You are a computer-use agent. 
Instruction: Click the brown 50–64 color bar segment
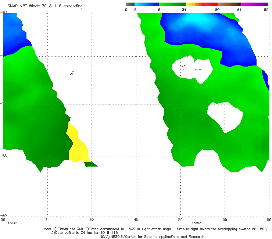pyautogui.click(x=229, y=4)
